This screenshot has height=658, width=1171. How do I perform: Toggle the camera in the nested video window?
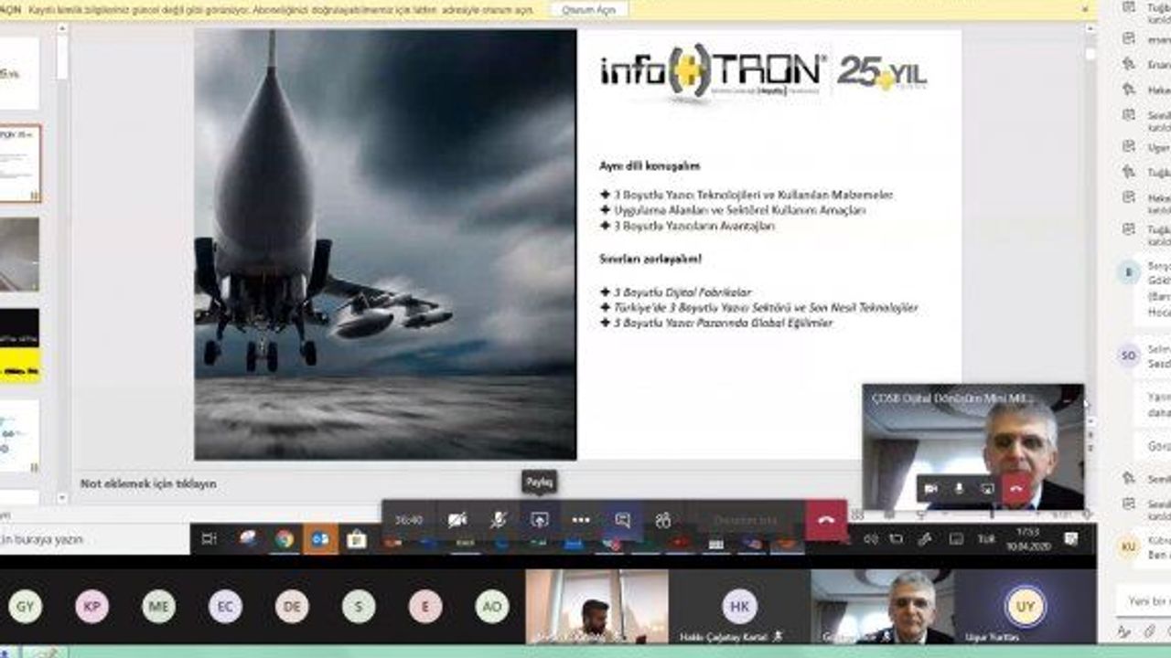coord(931,489)
